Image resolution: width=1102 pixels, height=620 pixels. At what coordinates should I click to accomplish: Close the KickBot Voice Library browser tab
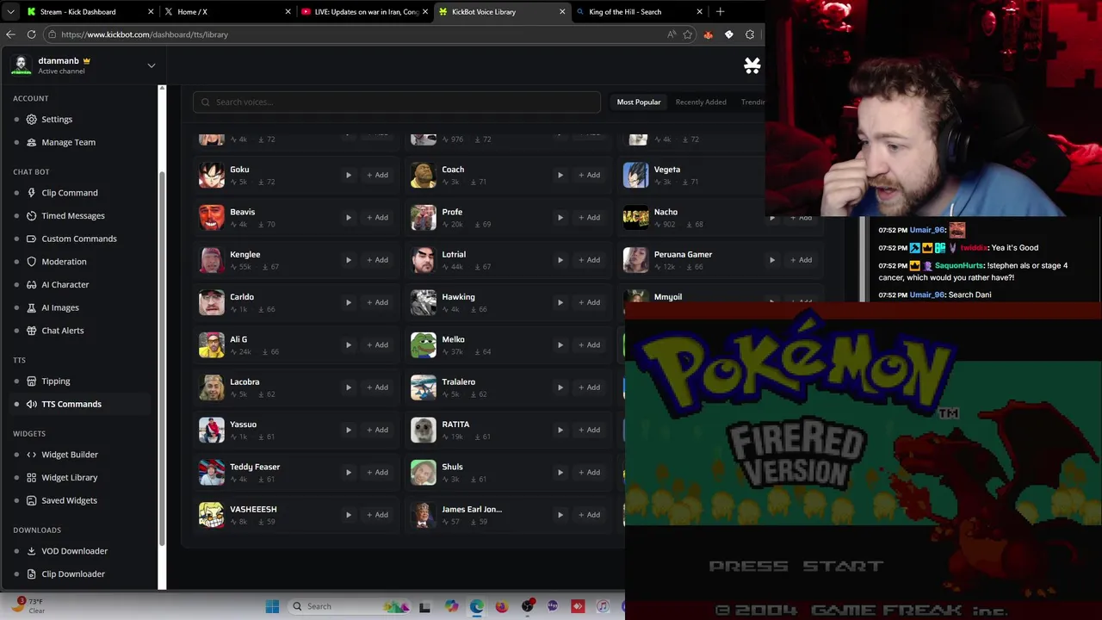tap(562, 12)
